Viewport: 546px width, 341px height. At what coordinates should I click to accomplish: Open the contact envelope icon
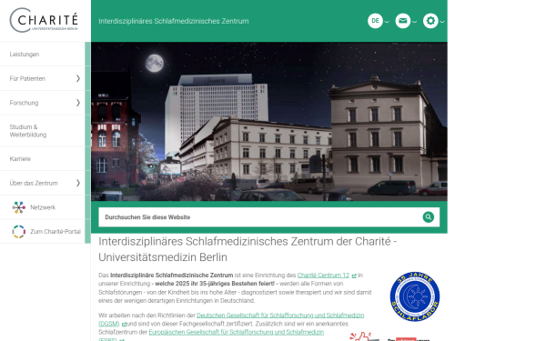pos(402,21)
